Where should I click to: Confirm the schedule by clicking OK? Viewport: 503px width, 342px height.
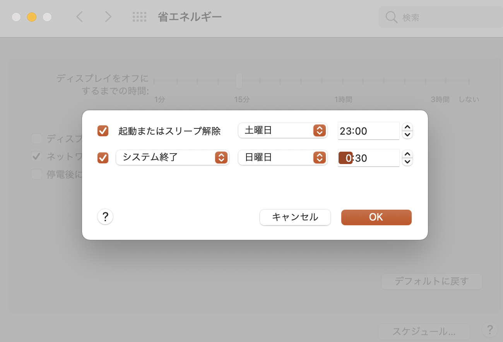click(376, 217)
